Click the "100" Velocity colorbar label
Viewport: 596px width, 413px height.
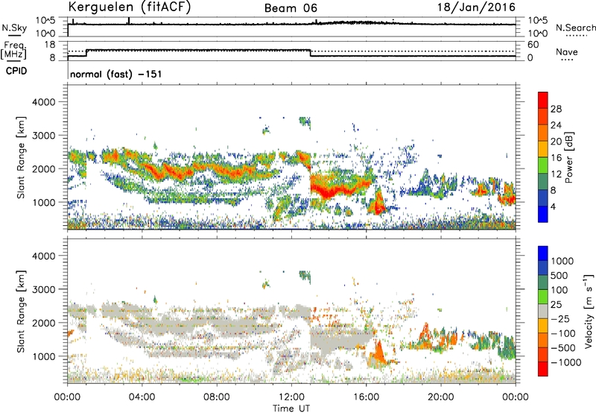pos(561,290)
